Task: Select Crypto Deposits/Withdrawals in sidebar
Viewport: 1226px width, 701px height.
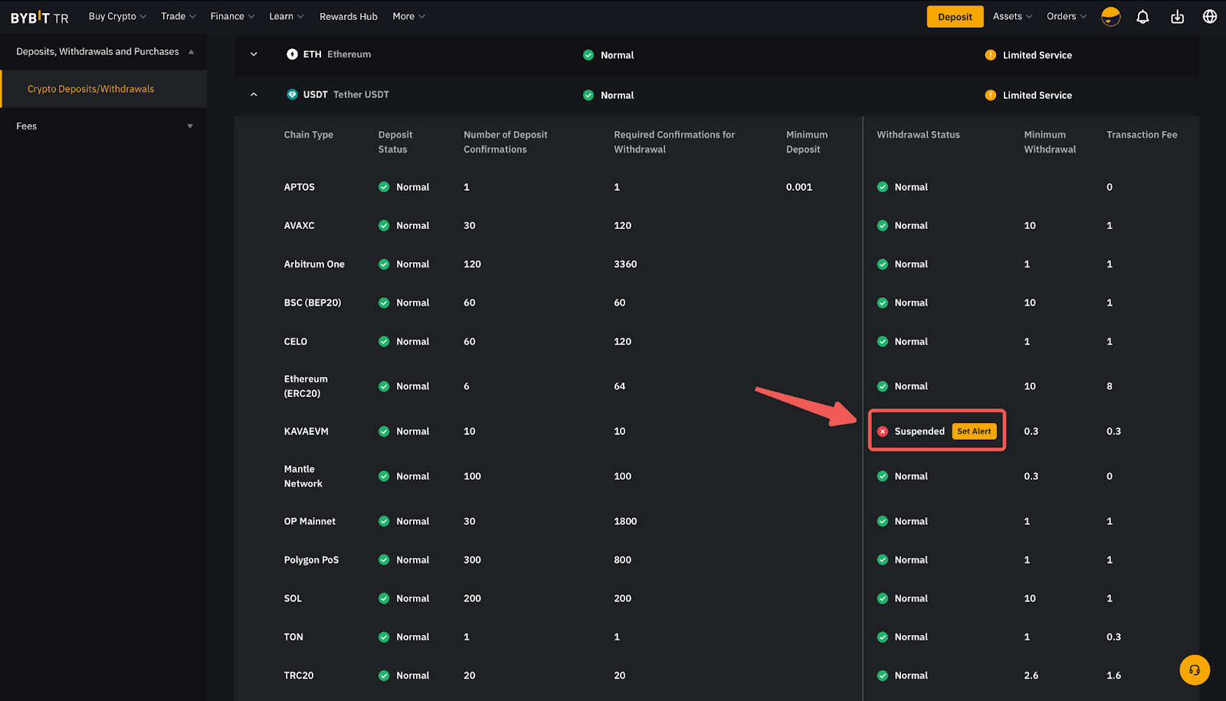Action: point(90,89)
